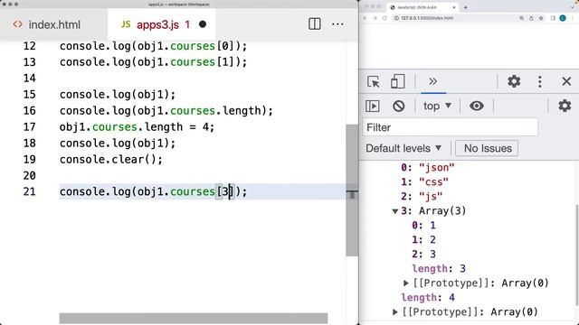Viewport: 579px width, 325px height.
Task: Close the DevTools panel
Action: [x=566, y=81]
